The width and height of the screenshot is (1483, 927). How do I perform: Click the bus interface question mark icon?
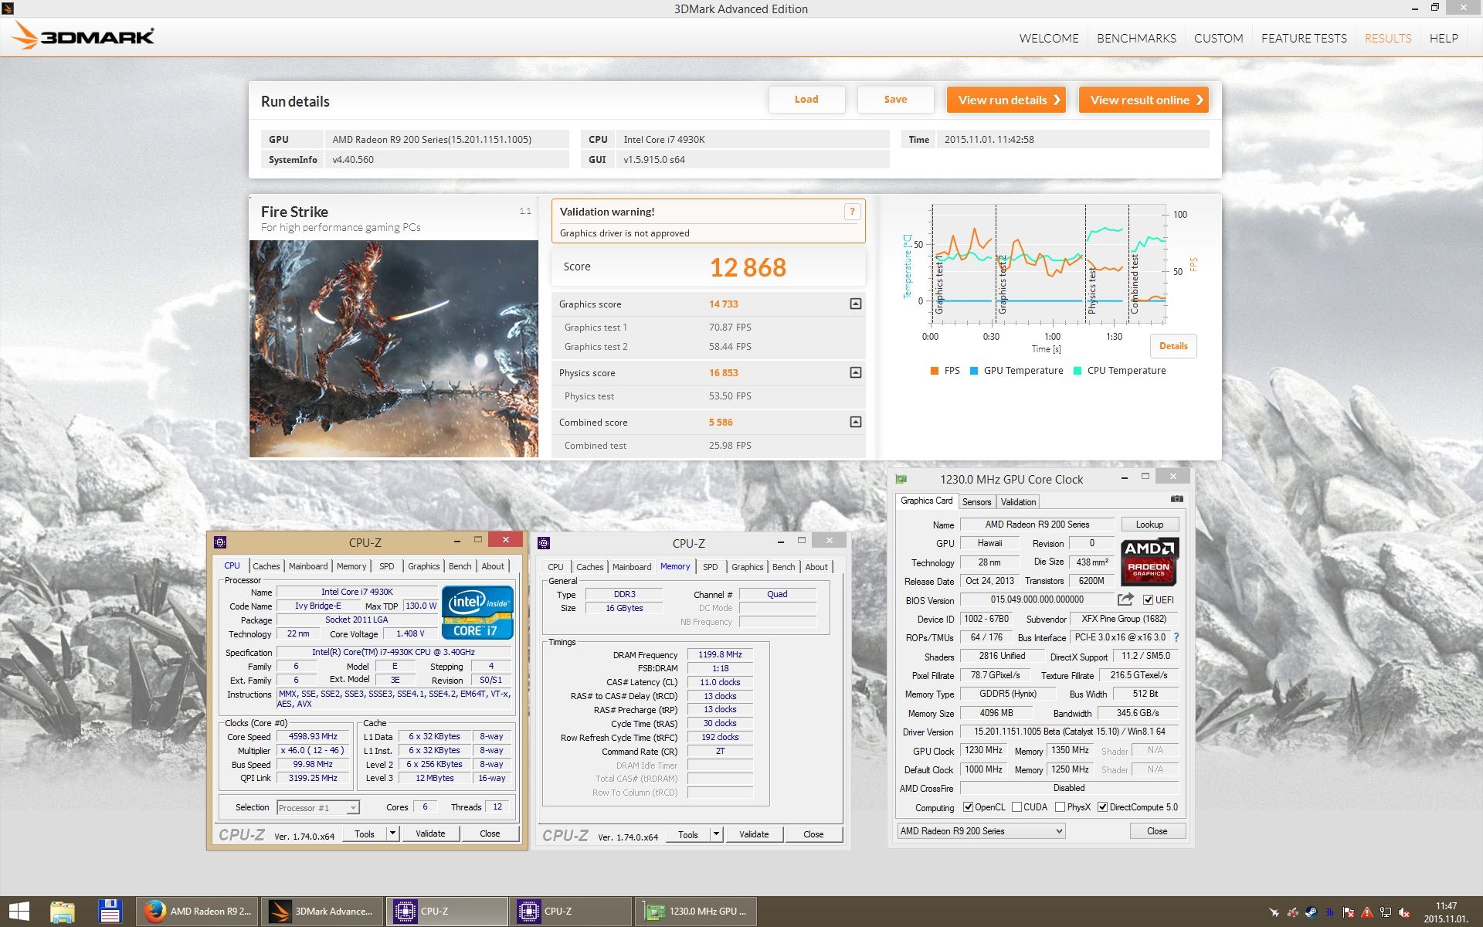click(1176, 637)
